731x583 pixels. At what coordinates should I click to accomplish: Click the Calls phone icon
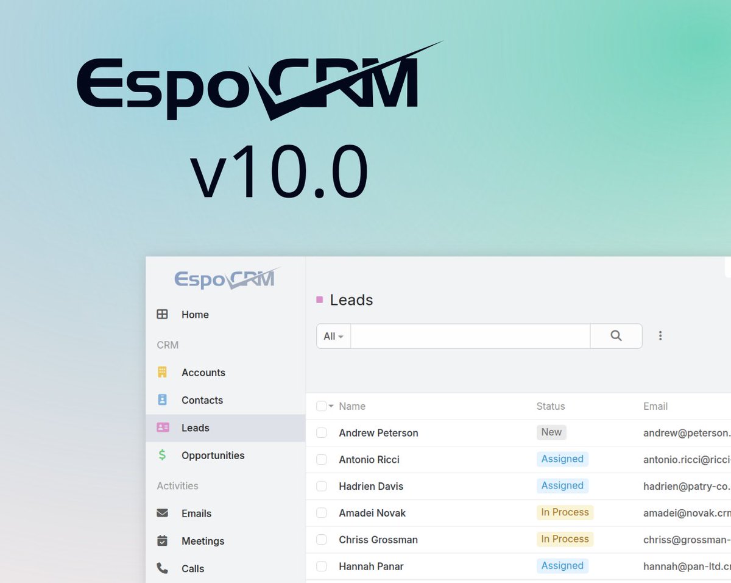click(162, 568)
